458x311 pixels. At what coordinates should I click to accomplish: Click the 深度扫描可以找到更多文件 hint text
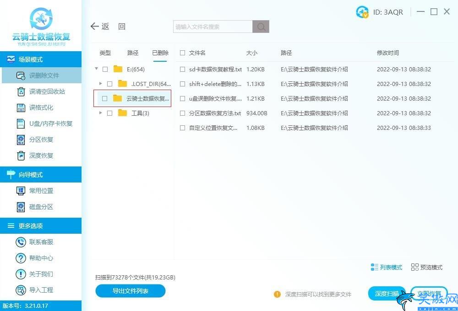pyautogui.click(x=318, y=295)
